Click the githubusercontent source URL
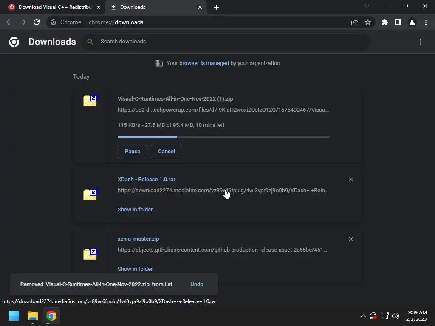The image size is (435, 326). pos(223,250)
